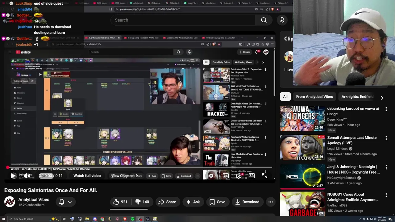This screenshot has height=222, width=395.
Task: Open Brave browser taskbar icon
Action: [x=125, y=219]
